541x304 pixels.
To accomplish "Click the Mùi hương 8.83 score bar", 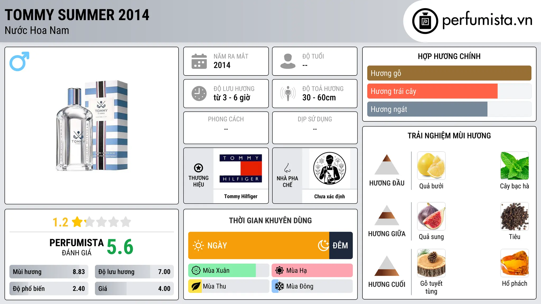I will click(x=49, y=272).
